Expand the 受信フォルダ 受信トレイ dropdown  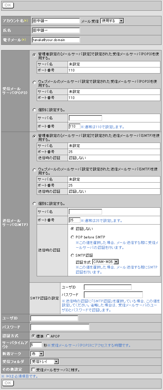click(45, 361)
